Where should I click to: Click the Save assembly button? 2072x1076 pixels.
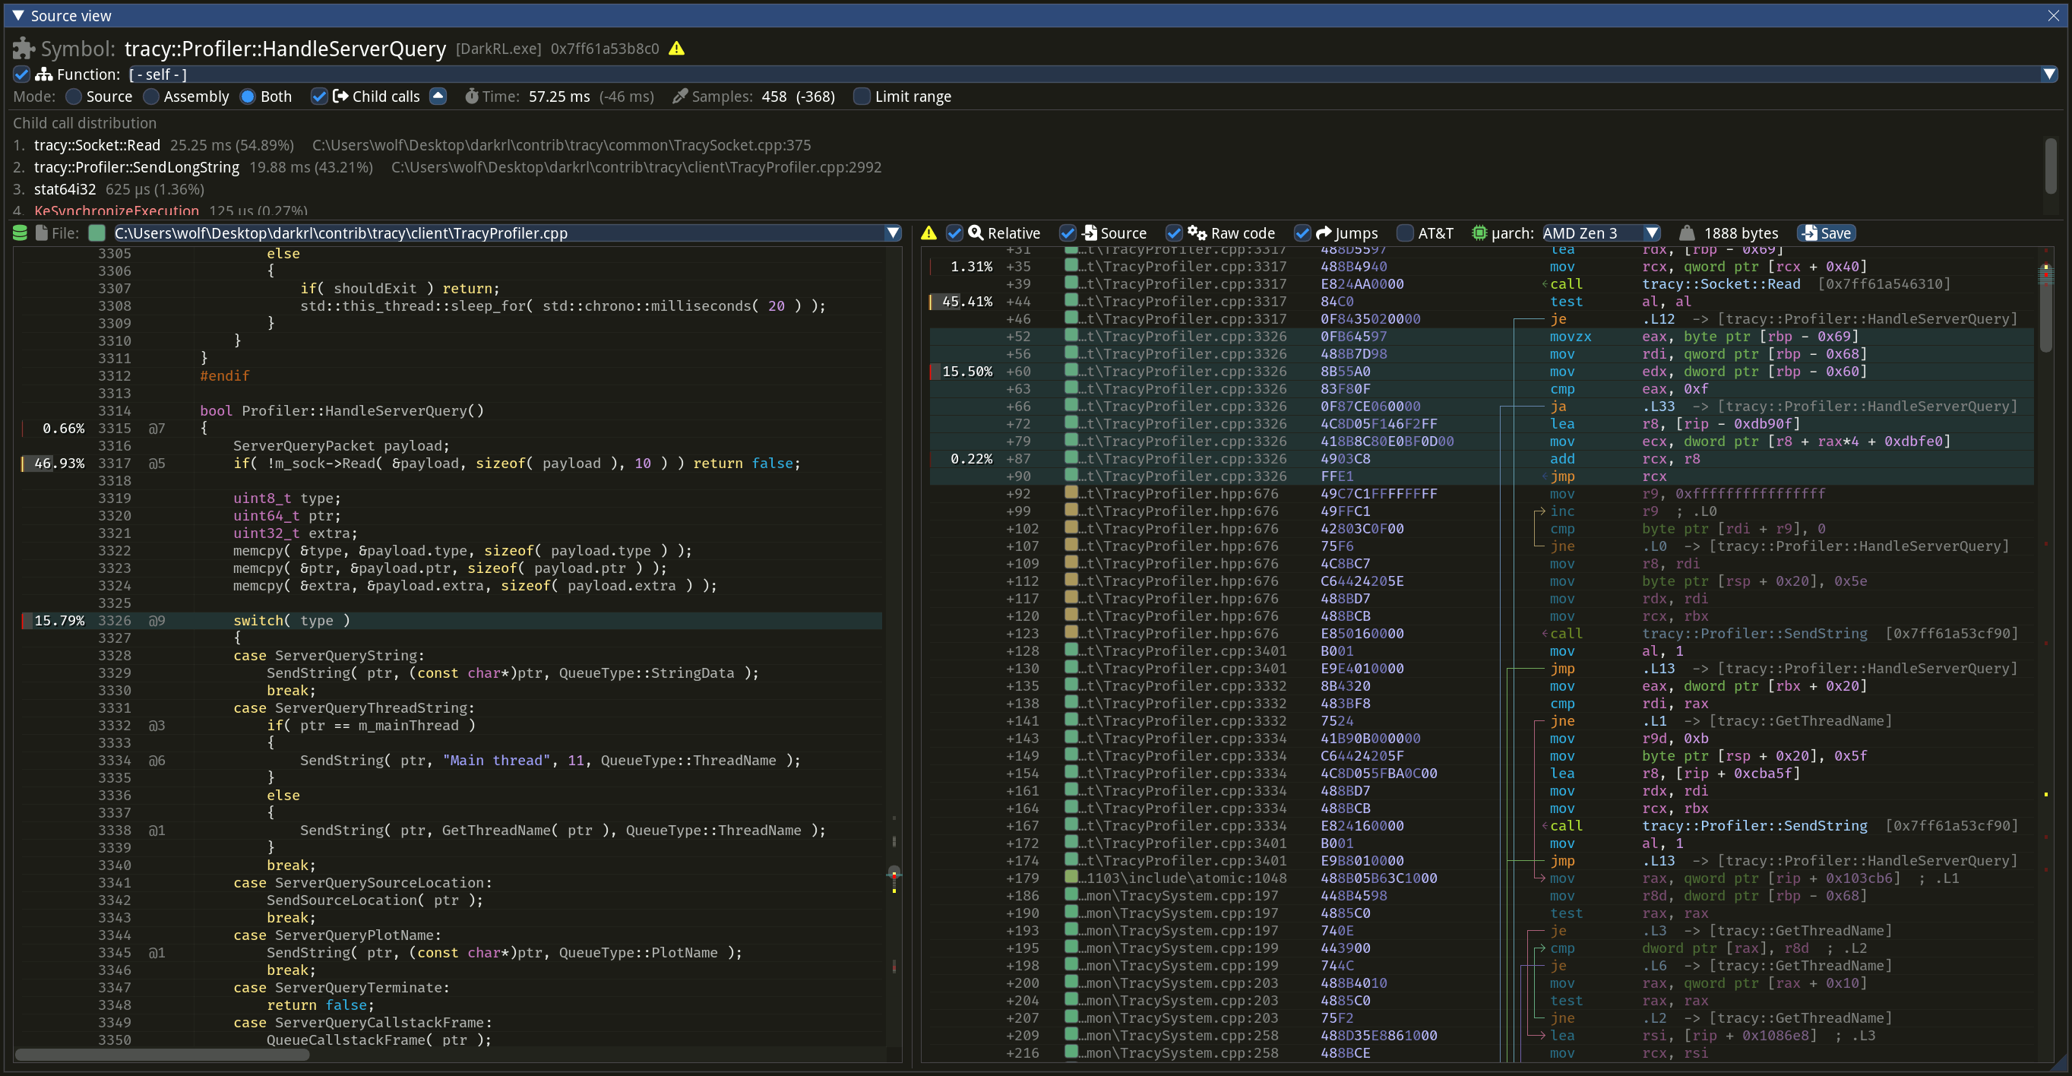point(1827,233)
